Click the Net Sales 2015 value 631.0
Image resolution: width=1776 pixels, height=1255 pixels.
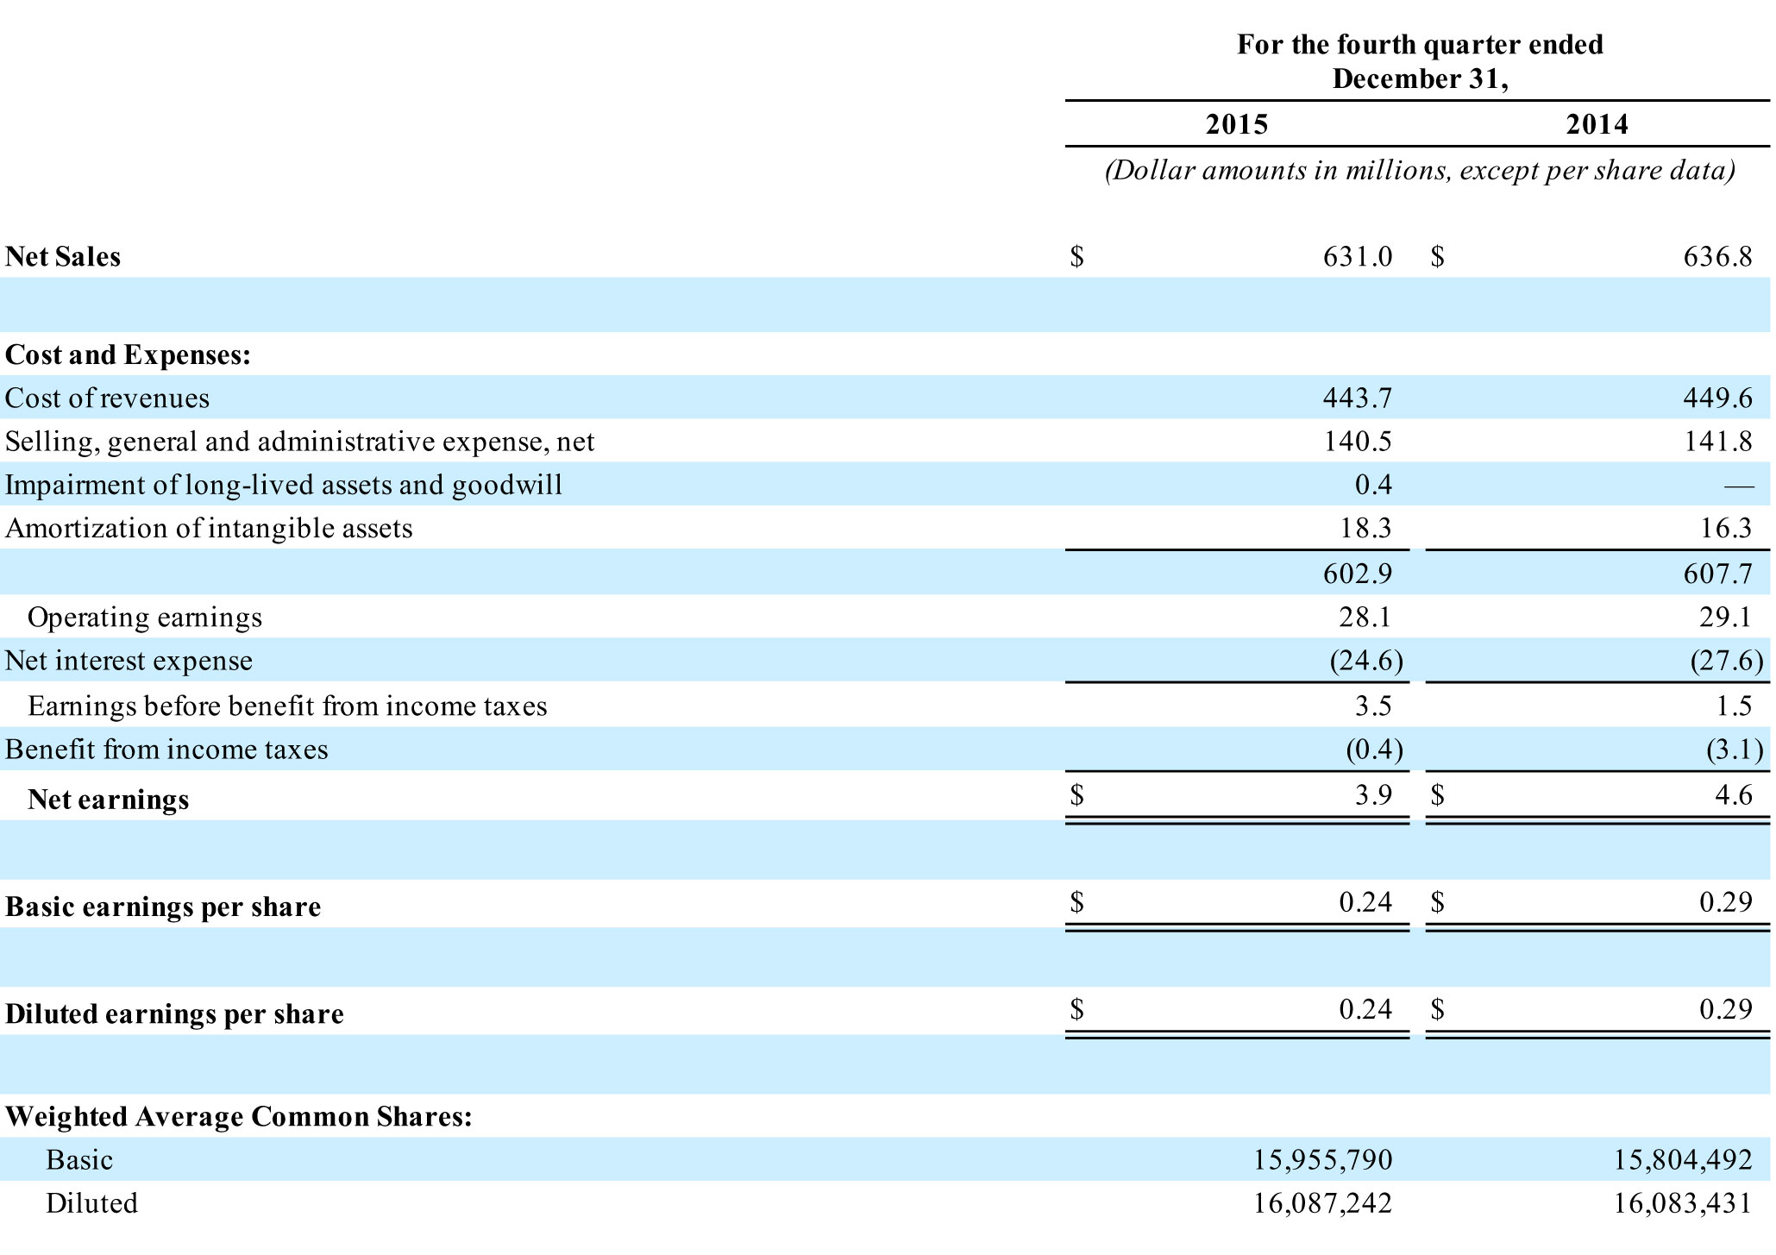coord(1358,257)
